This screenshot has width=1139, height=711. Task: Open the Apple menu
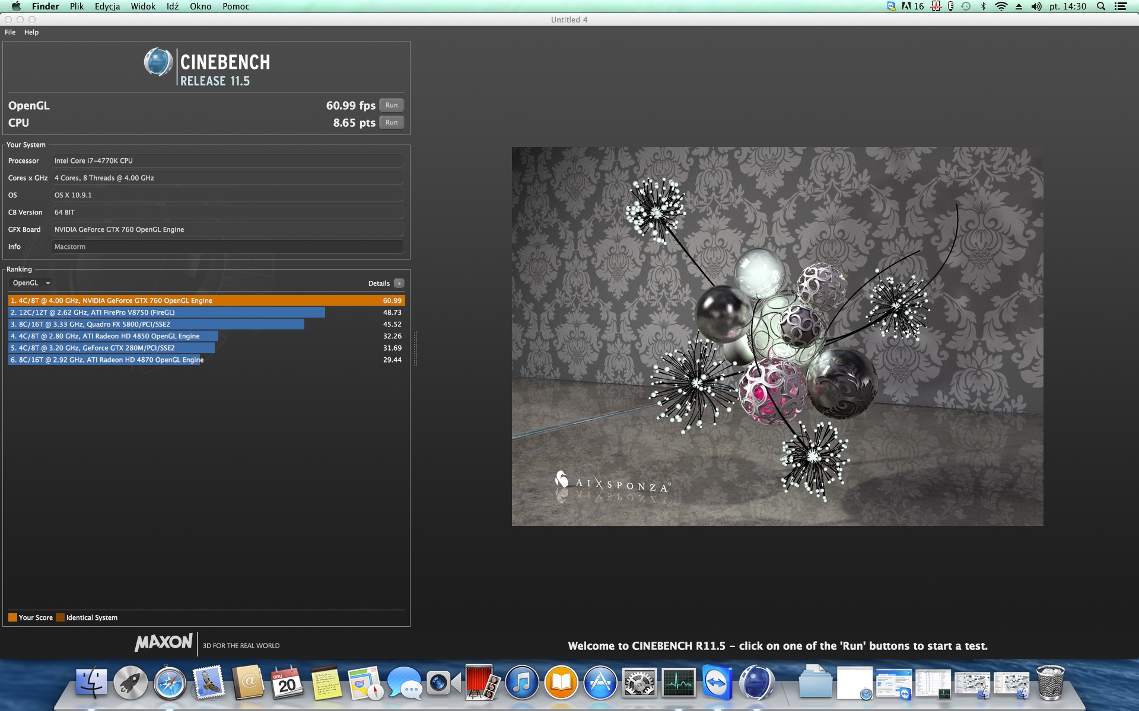16,7
